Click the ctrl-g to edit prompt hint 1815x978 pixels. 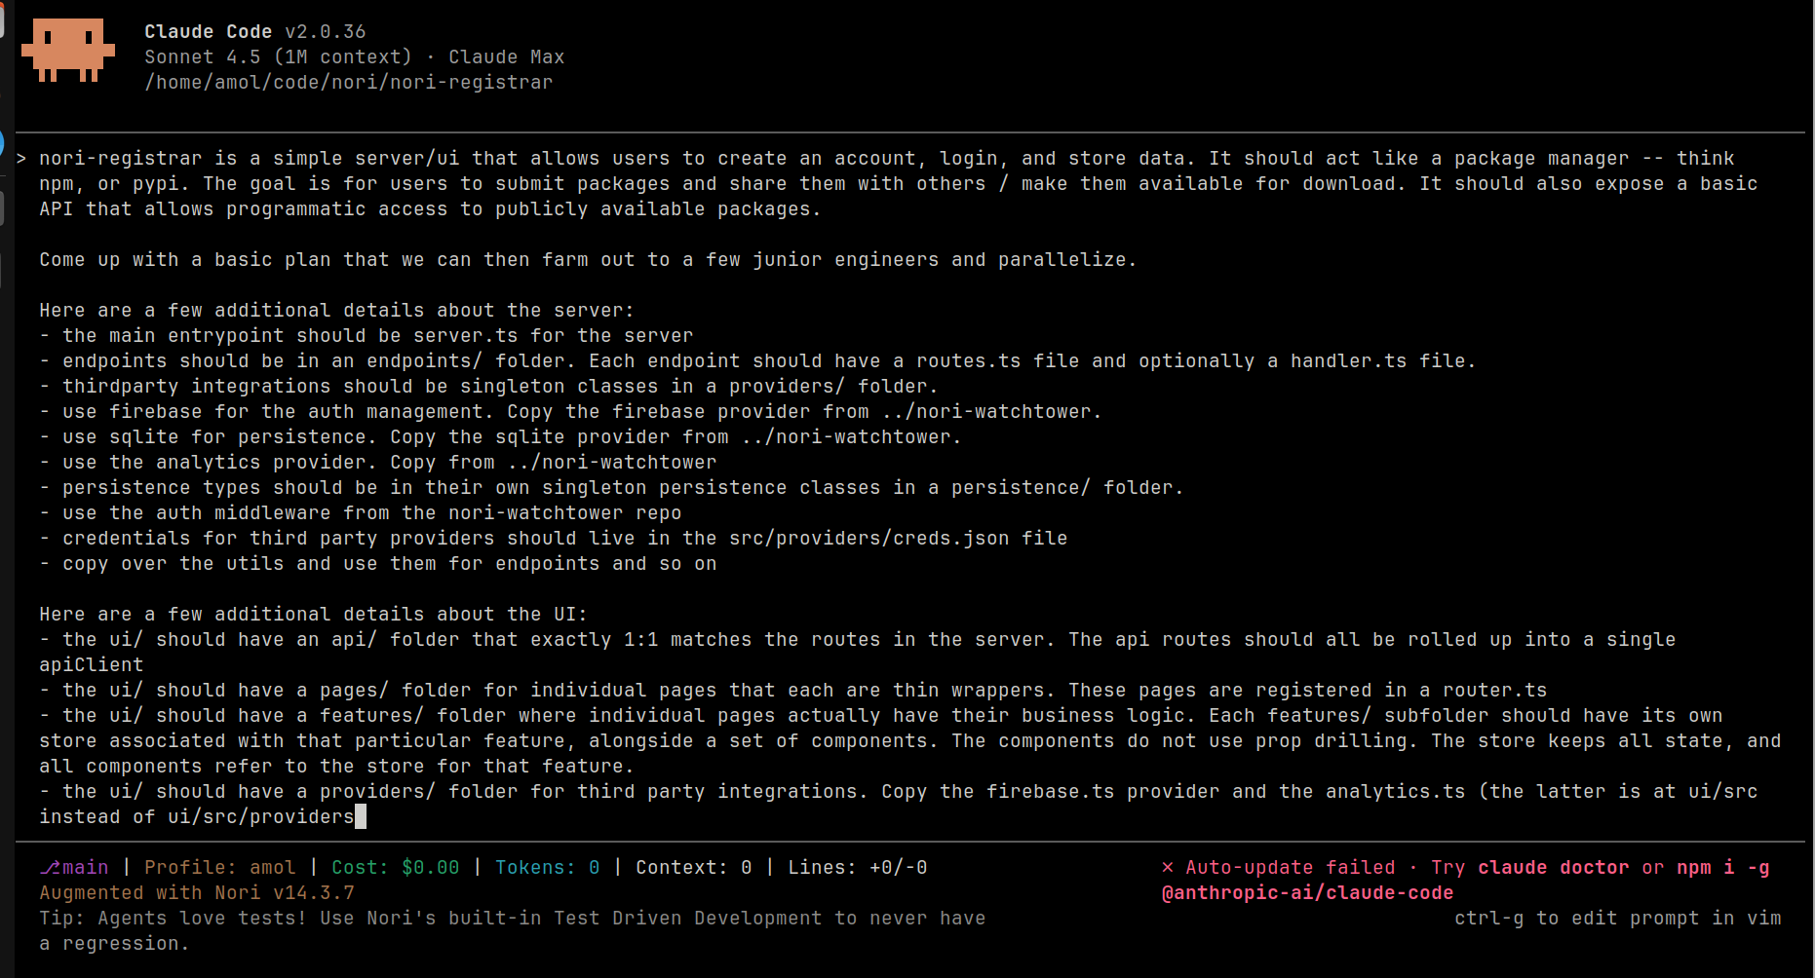pyautogui.click(x=1617, y=919)
